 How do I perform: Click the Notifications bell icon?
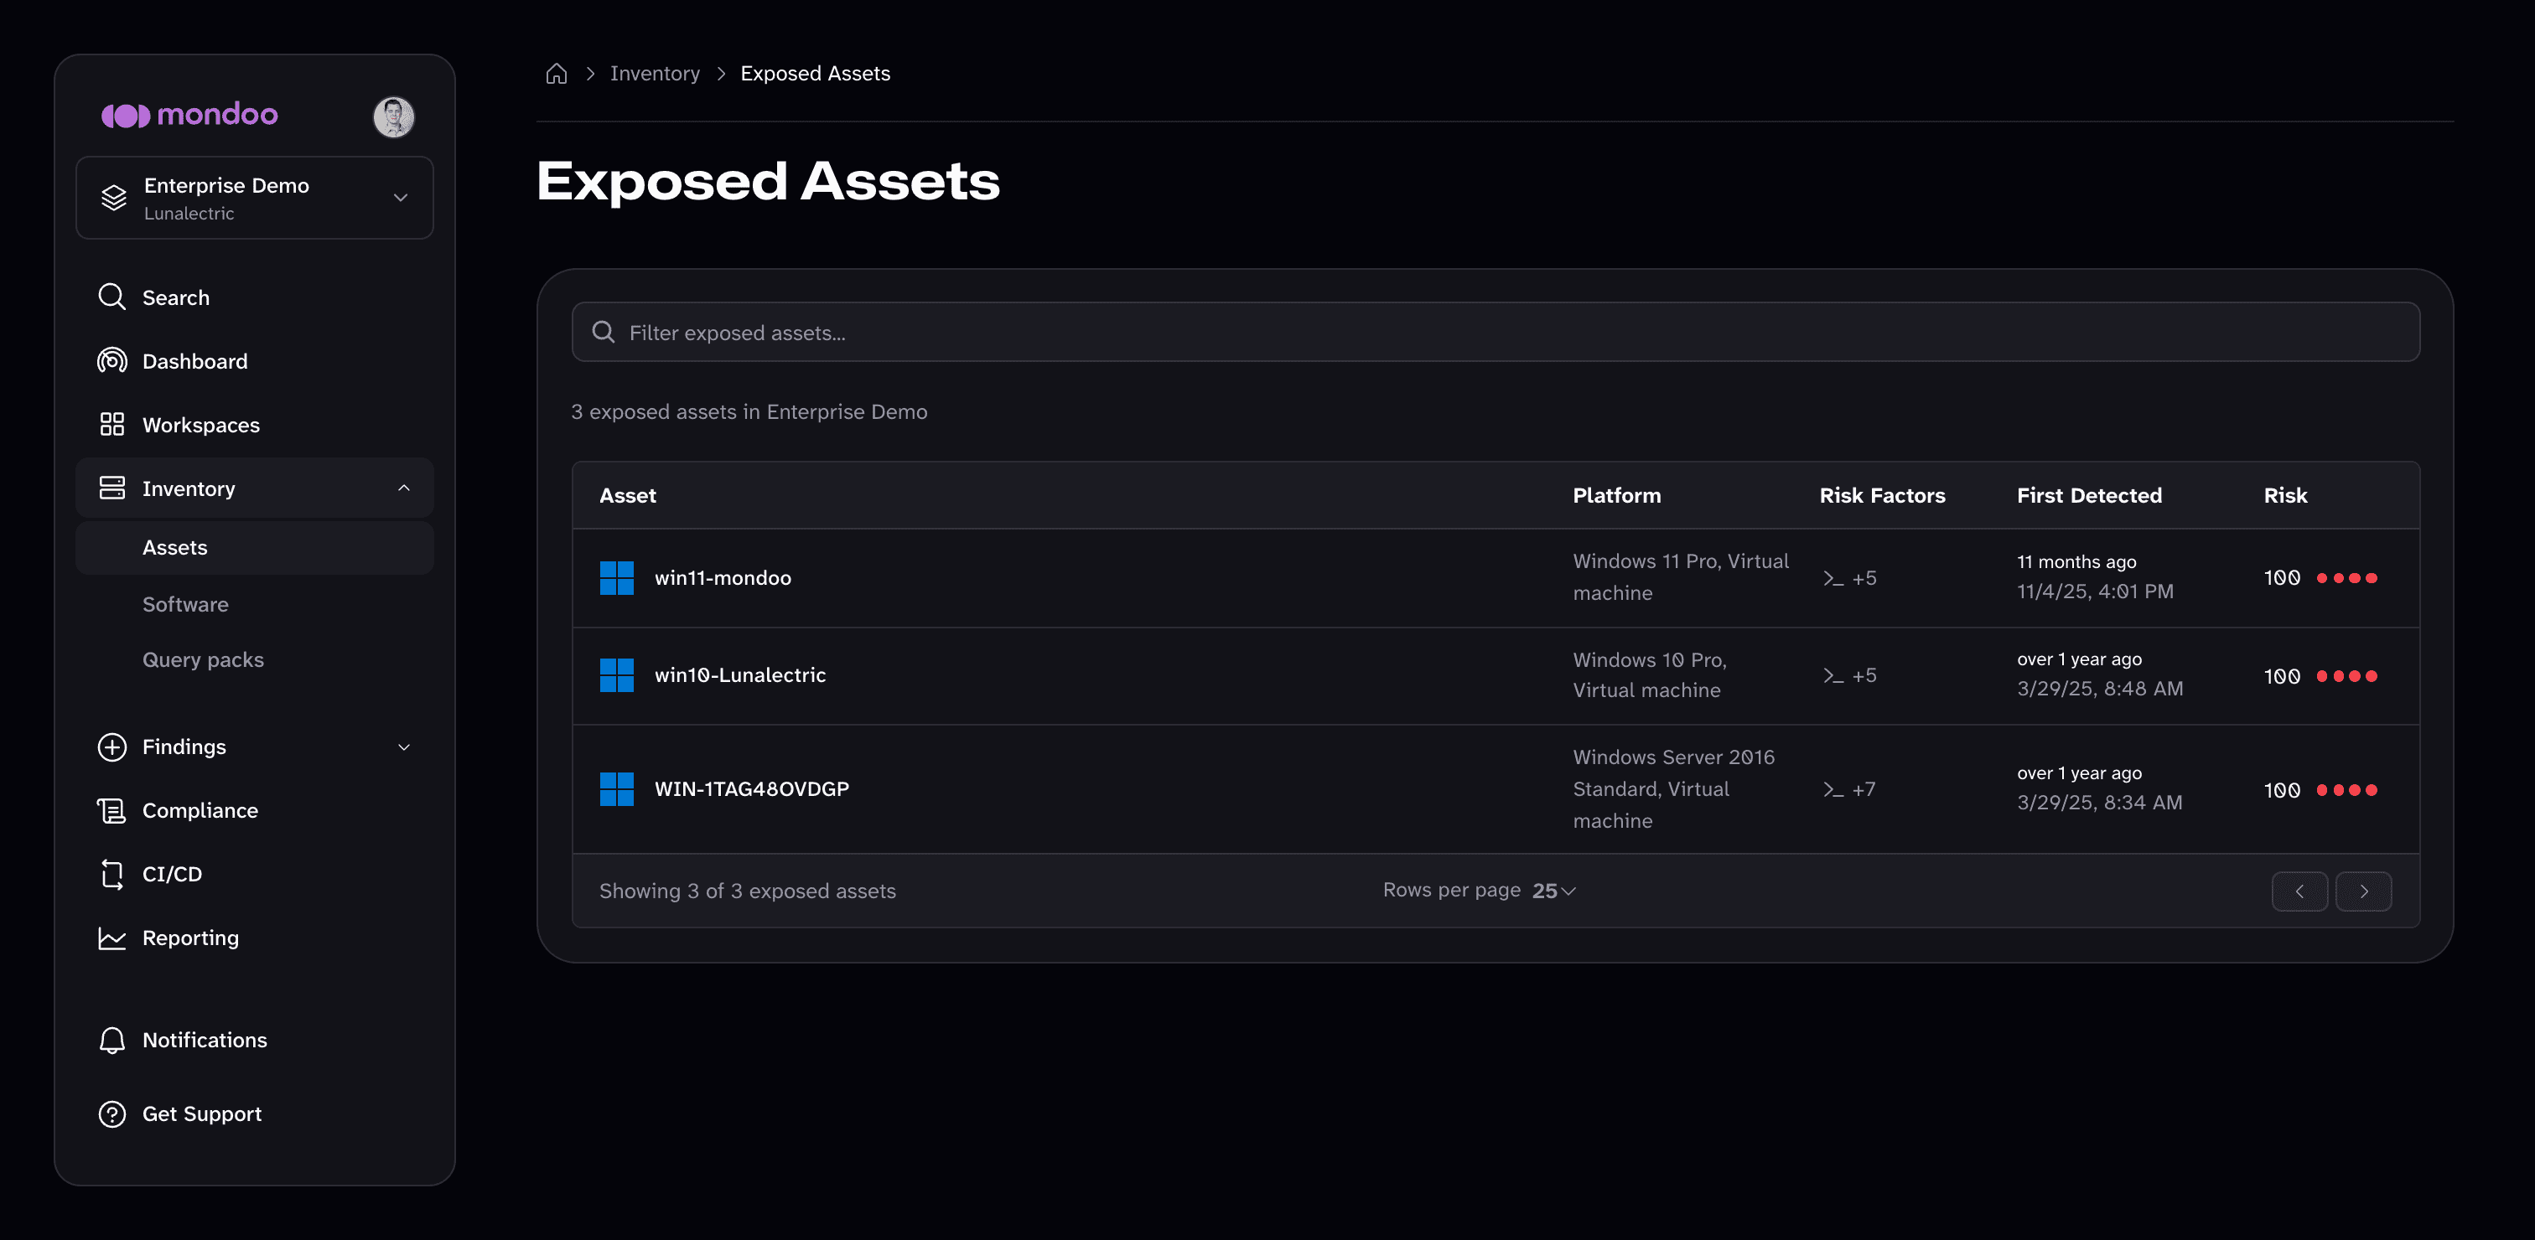[x=112, y=1041]
